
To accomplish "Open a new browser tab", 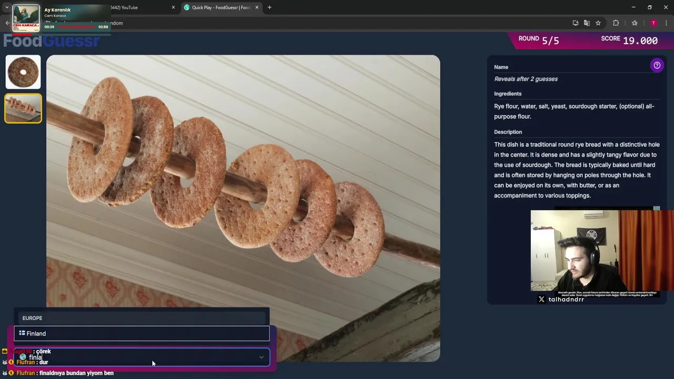I will 270,7.
